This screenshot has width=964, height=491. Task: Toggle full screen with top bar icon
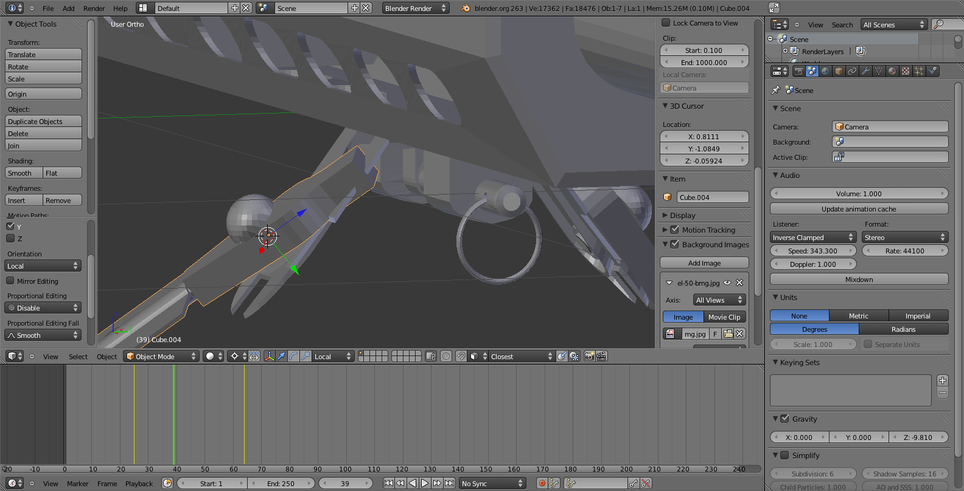pos(774,8)
